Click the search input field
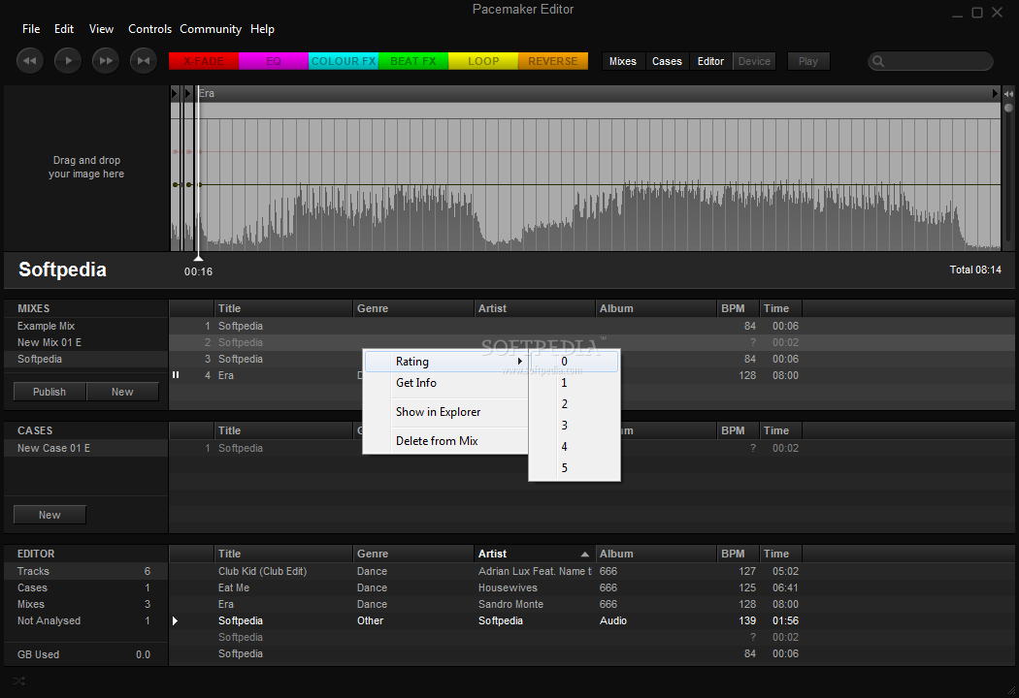 931,61
